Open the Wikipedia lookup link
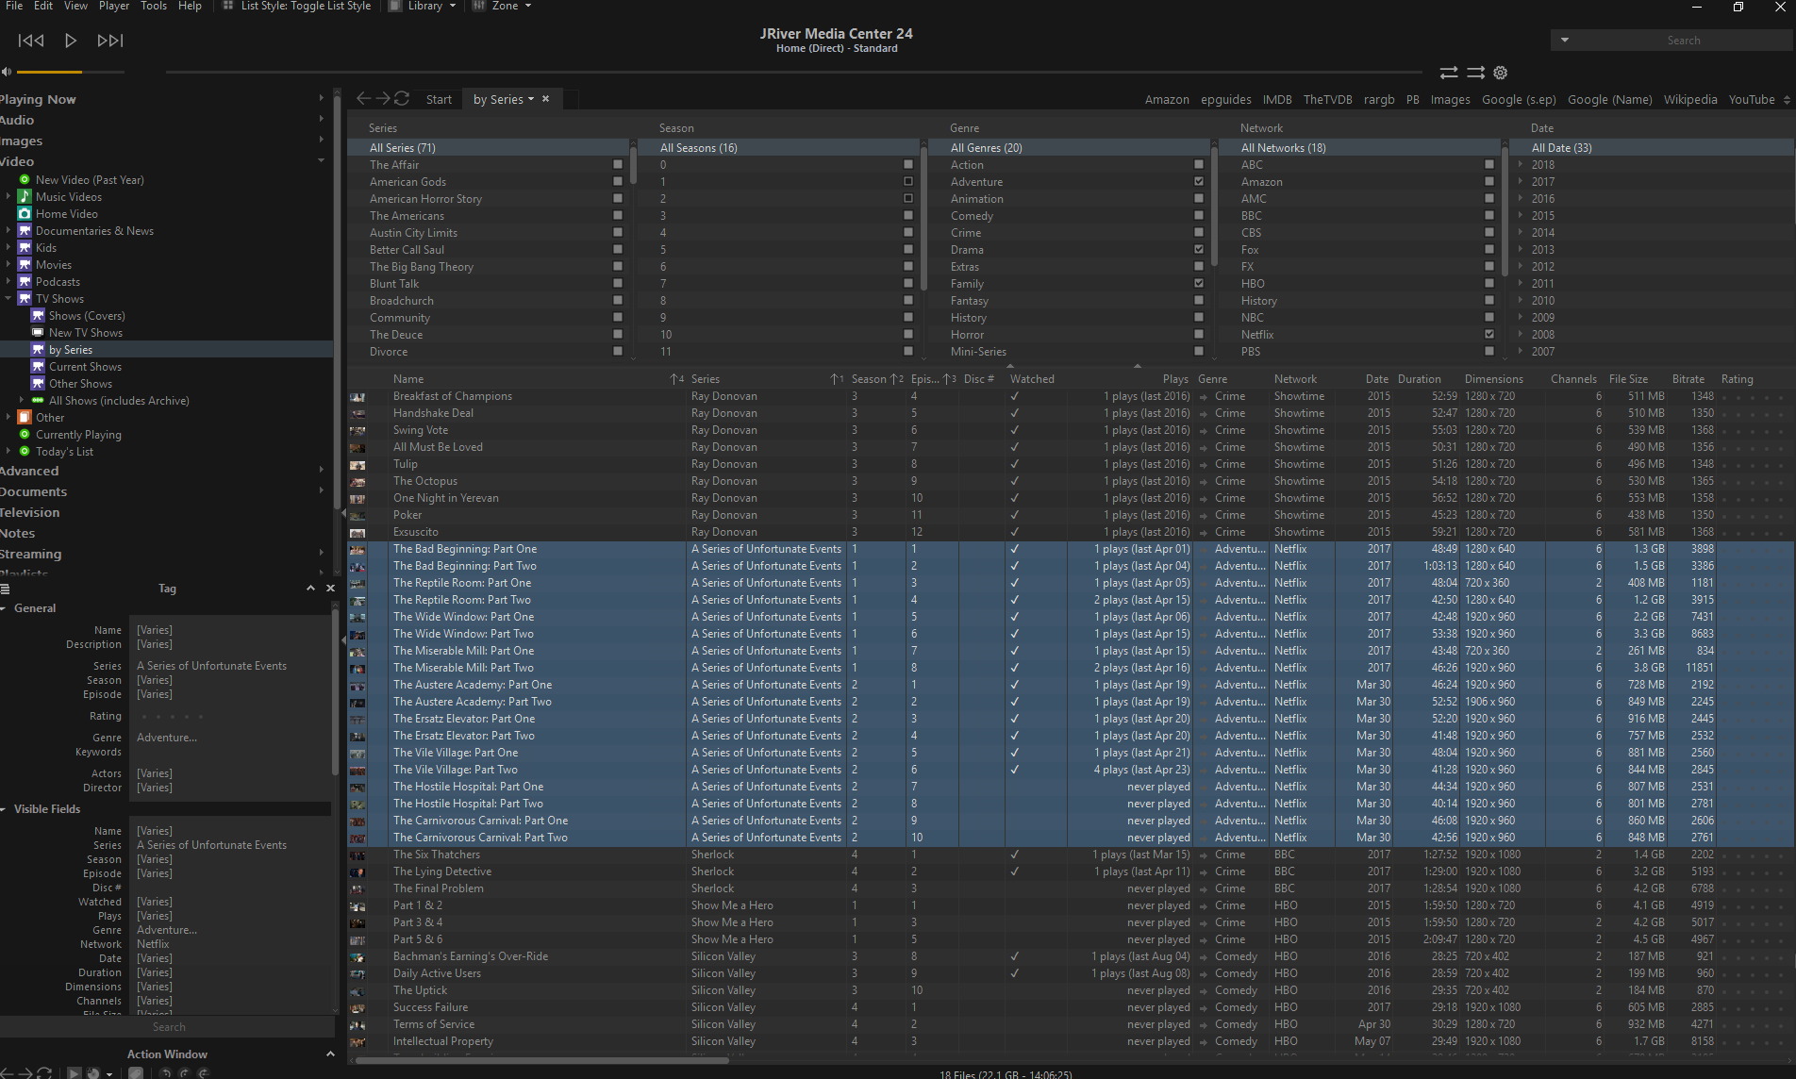Image resolution: width=1796 pixels, height=1079 pixels. tap(1689, 100)
